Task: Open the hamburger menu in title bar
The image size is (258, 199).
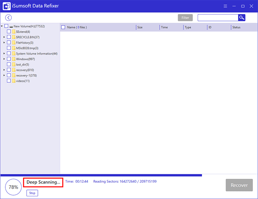Action: coord(225,6)
